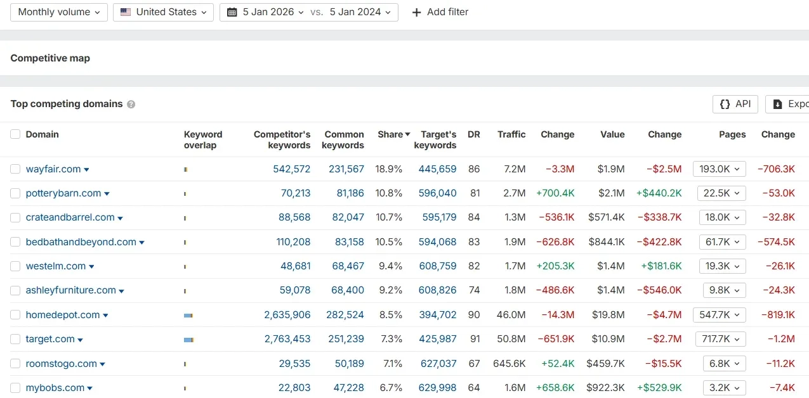This screenshot has height=398, width=809.
Task: Open the wayfair.com domain link
Action: pyautogui.click(x=53, y=169)
